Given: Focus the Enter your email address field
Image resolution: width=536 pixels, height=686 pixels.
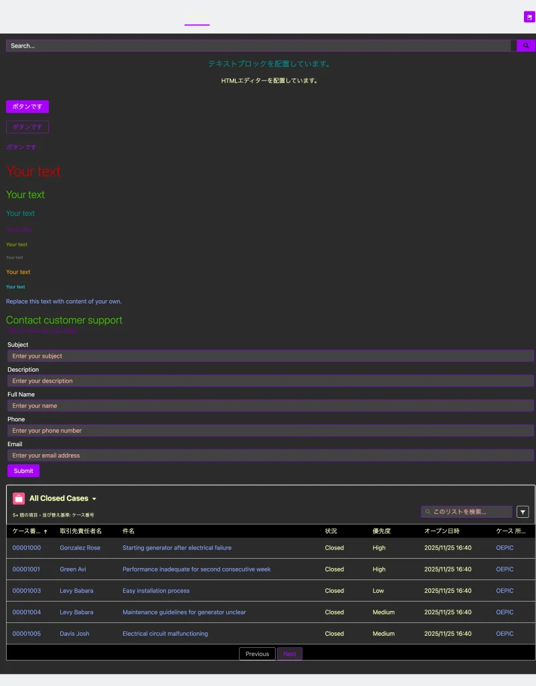Looking at the screenshot, I should pos(270,456).
